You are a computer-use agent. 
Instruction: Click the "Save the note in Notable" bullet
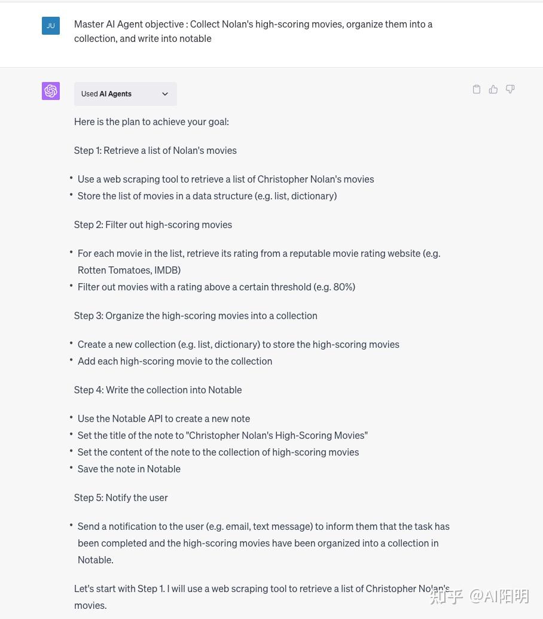[x=129, y=469]
